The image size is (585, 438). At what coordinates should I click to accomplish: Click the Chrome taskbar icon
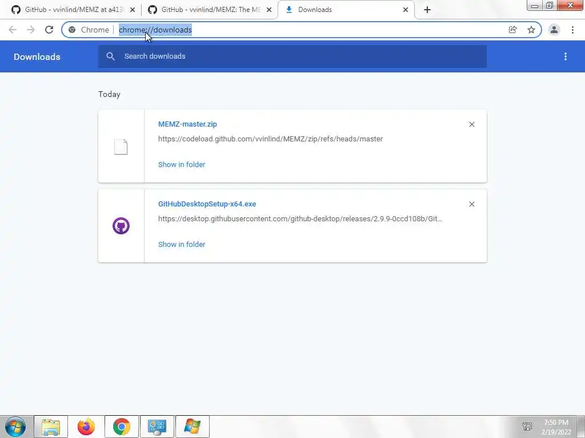(122, 427)
